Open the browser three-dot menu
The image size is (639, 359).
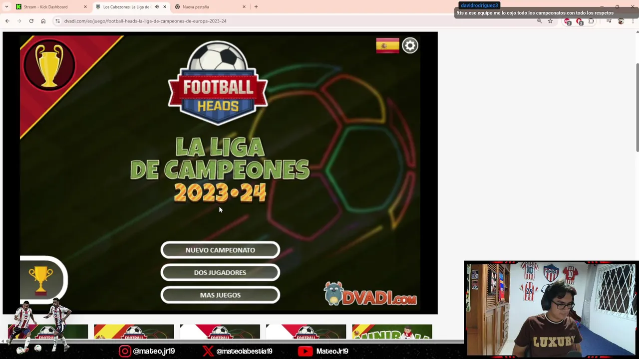click(x=633, y=21)
